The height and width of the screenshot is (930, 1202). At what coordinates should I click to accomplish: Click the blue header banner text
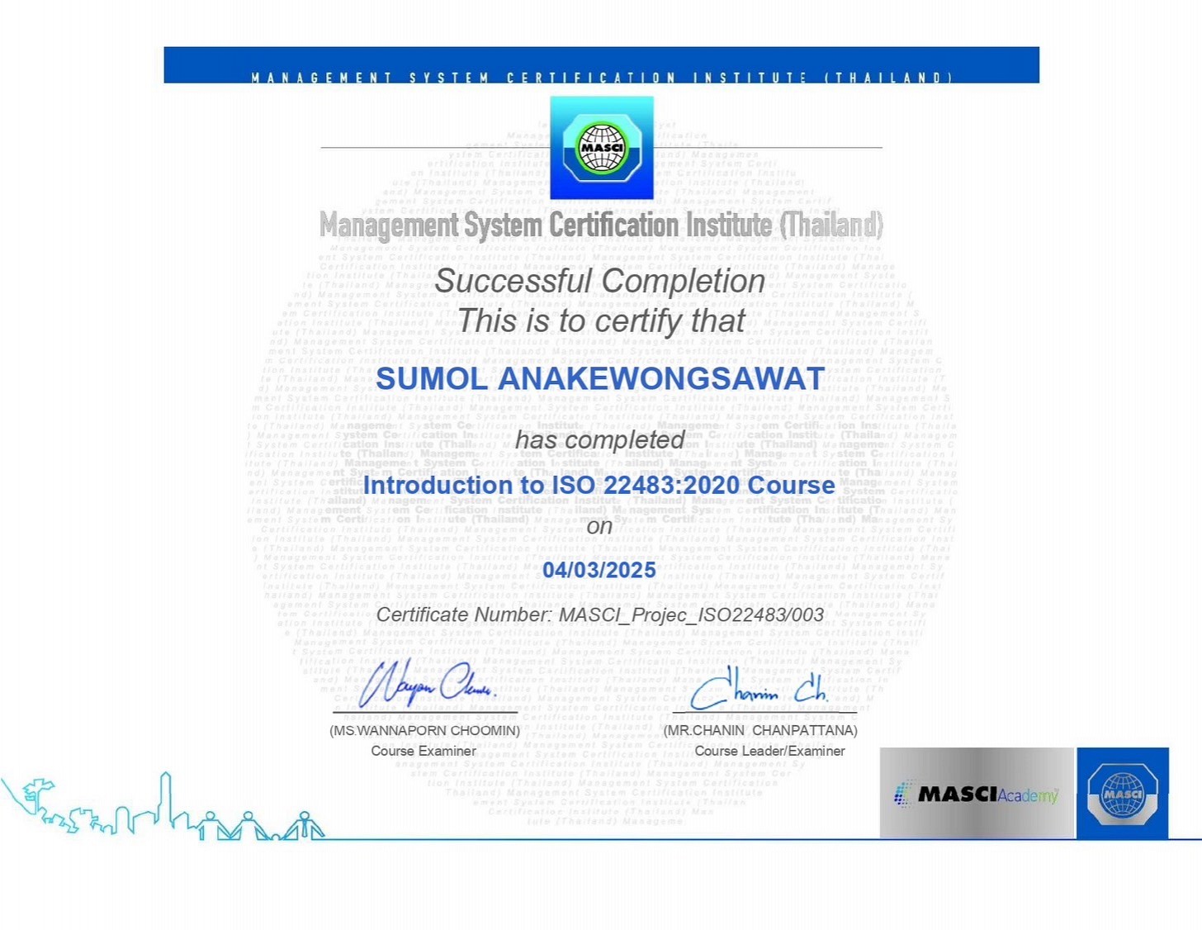click(x=602, y=78)
